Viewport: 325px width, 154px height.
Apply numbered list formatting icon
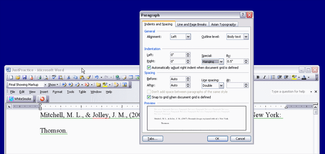point(273,77)
